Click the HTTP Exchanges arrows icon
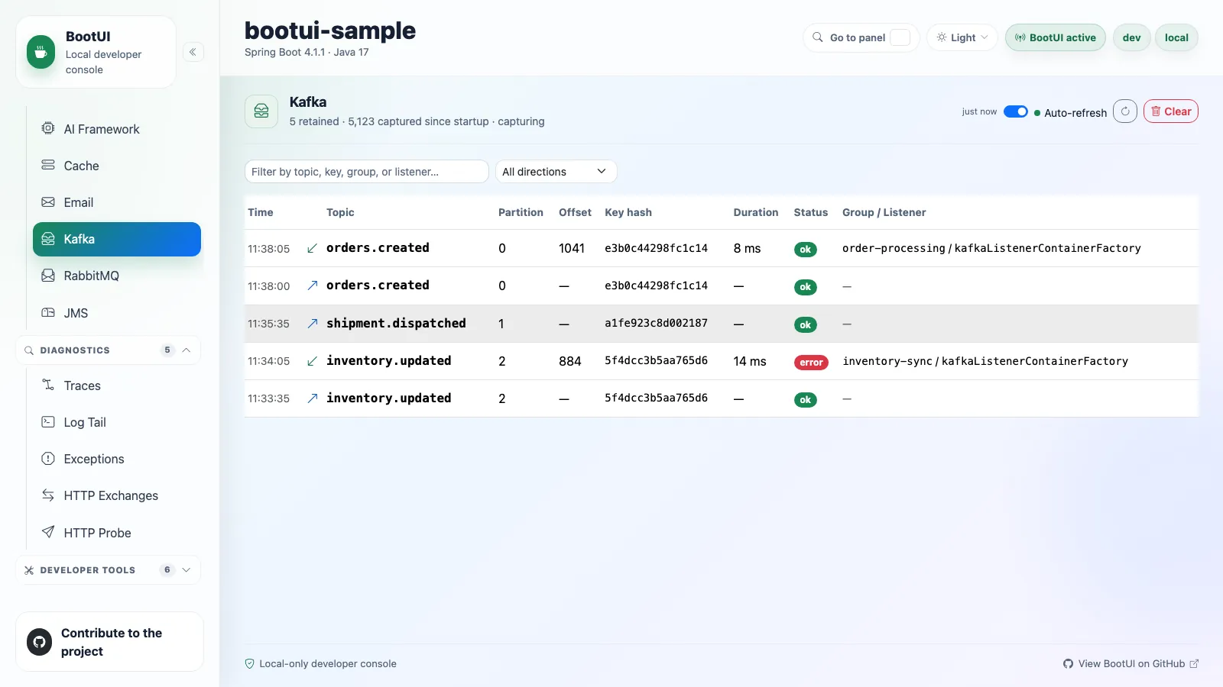The width and height of the screenshot is (1223, 687). (x=48, y=495)
